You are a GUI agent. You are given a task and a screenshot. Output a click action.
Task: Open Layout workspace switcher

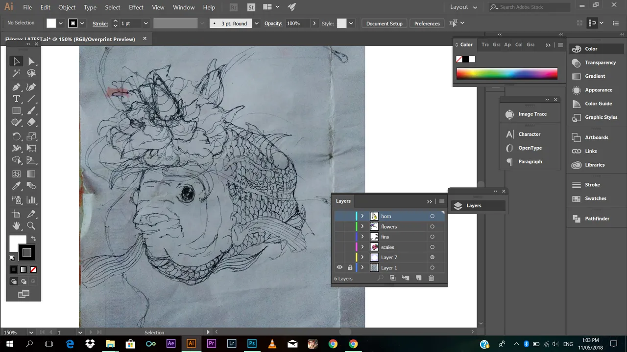click(x=463, y=7)
